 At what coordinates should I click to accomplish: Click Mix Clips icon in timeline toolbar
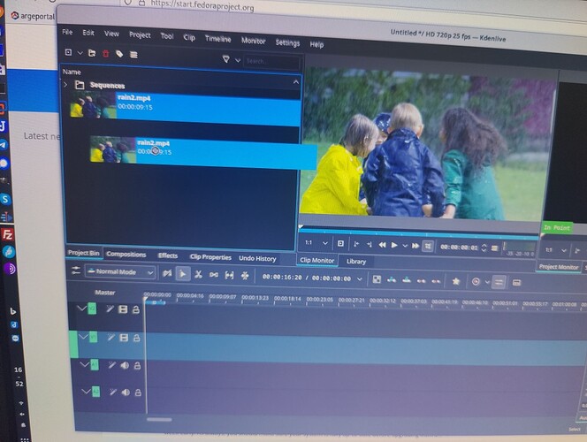point(377,279)
